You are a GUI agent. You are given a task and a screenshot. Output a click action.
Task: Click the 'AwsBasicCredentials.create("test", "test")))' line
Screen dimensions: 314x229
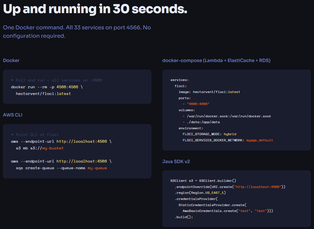[228, 211]
